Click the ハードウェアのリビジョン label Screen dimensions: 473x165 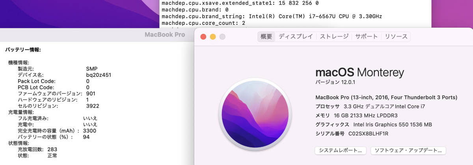coord(50,100)
